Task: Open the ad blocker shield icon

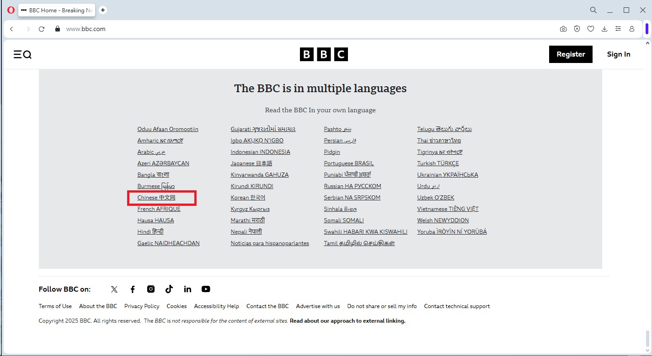Action: click(x=577, y=29)
